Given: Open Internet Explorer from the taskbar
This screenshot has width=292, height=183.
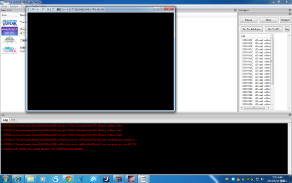Looking at the screenshot, I should pos(18,179).
